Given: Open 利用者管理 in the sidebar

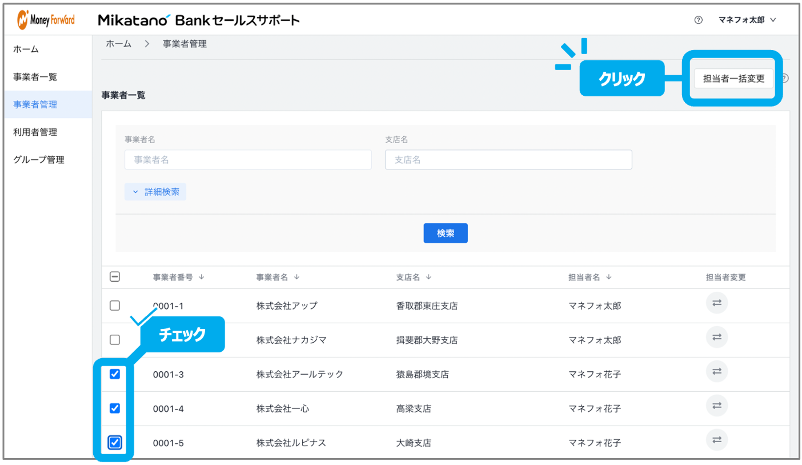Looking at the screenshot, I should coord(35,132).
